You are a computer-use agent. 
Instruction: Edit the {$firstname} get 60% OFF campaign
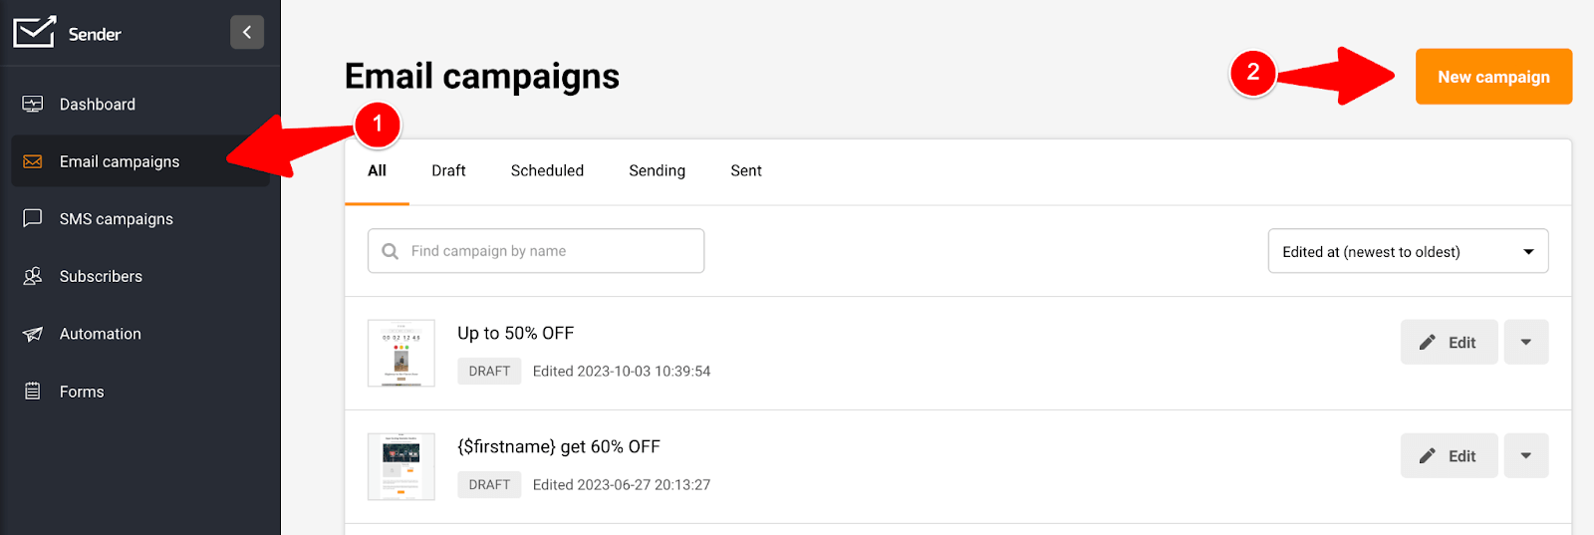(1449, 455)
